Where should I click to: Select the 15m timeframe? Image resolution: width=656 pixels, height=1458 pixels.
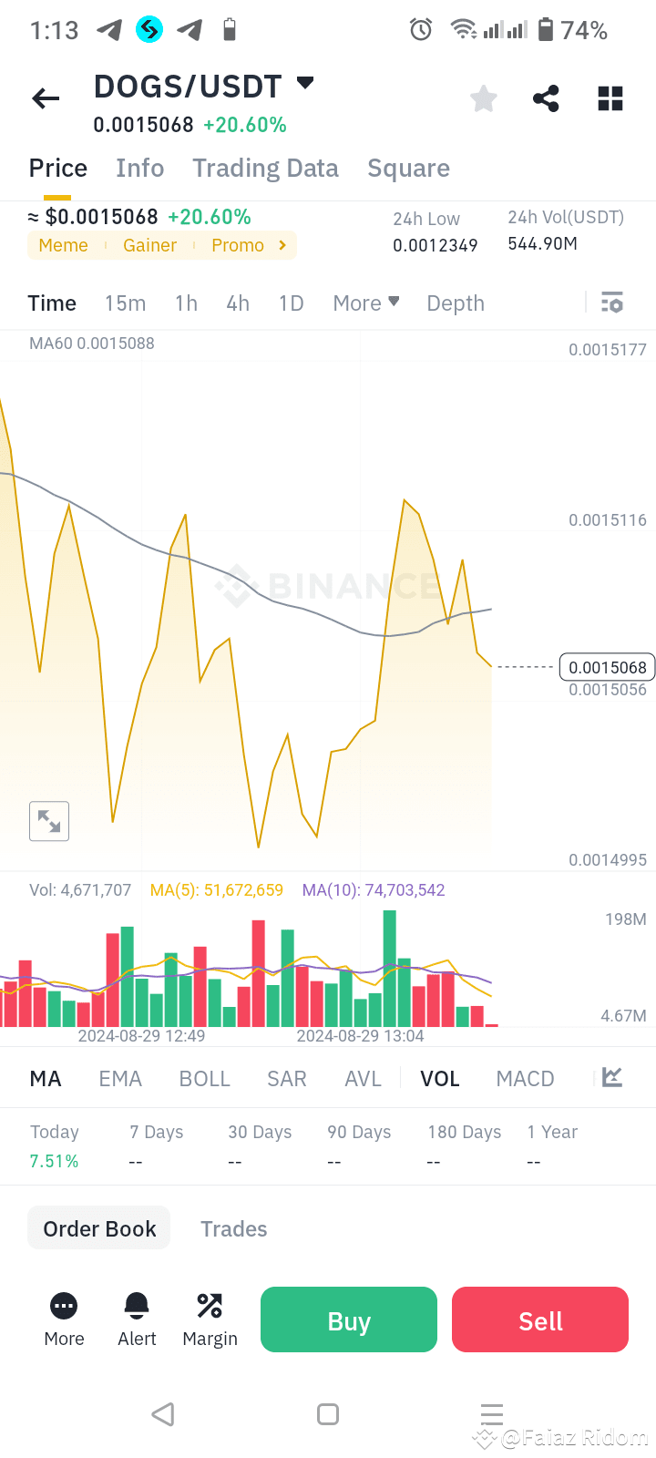126,303
